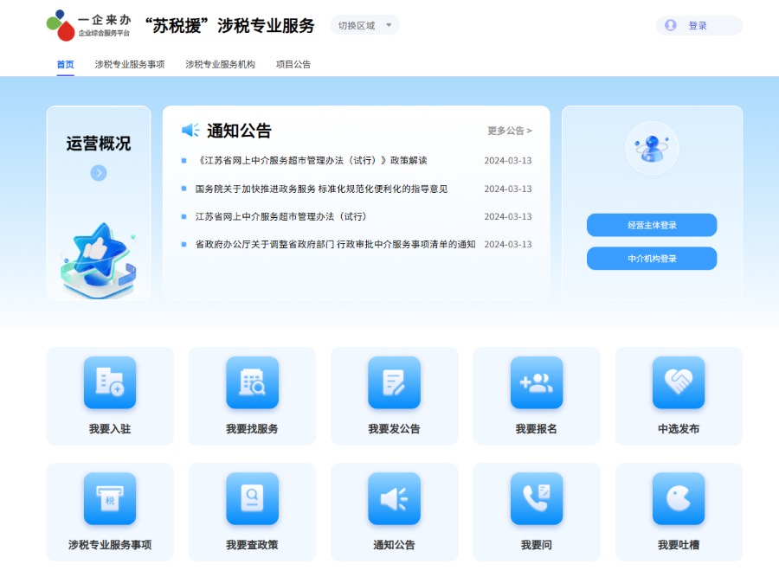Click the 我要入驻 label
The width and height of the screenshot is (779, 577).
pos(110,429)
